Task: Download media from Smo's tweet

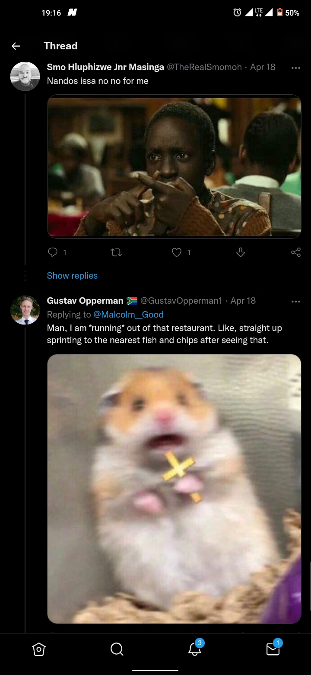Action: coord(241,252)
